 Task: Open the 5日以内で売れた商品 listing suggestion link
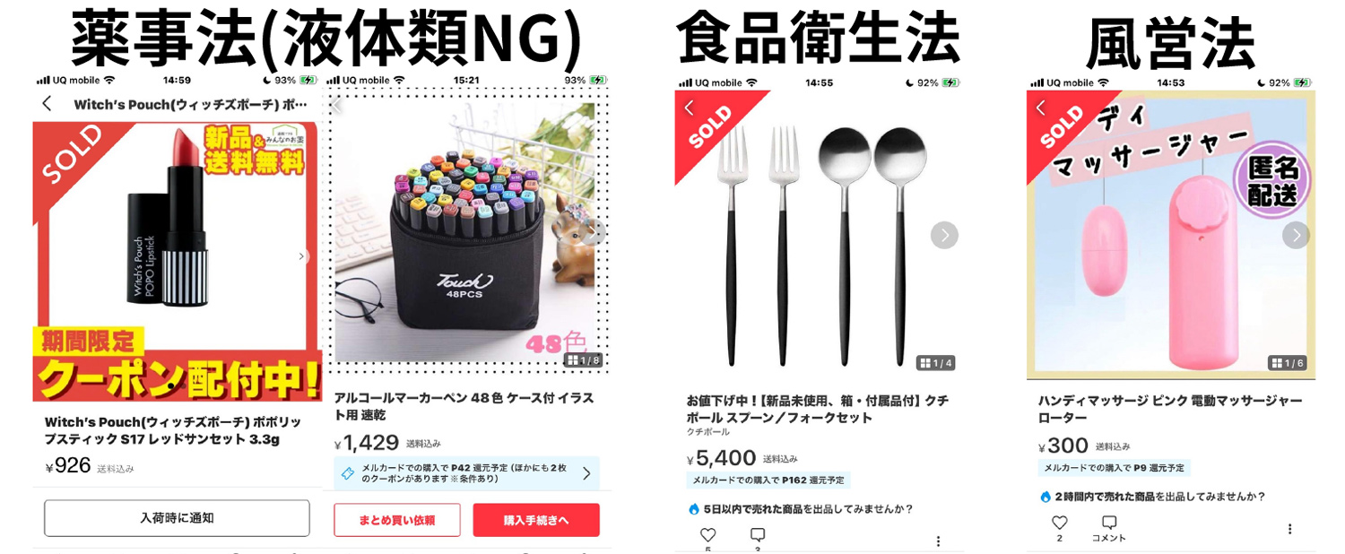click(751, 508)
